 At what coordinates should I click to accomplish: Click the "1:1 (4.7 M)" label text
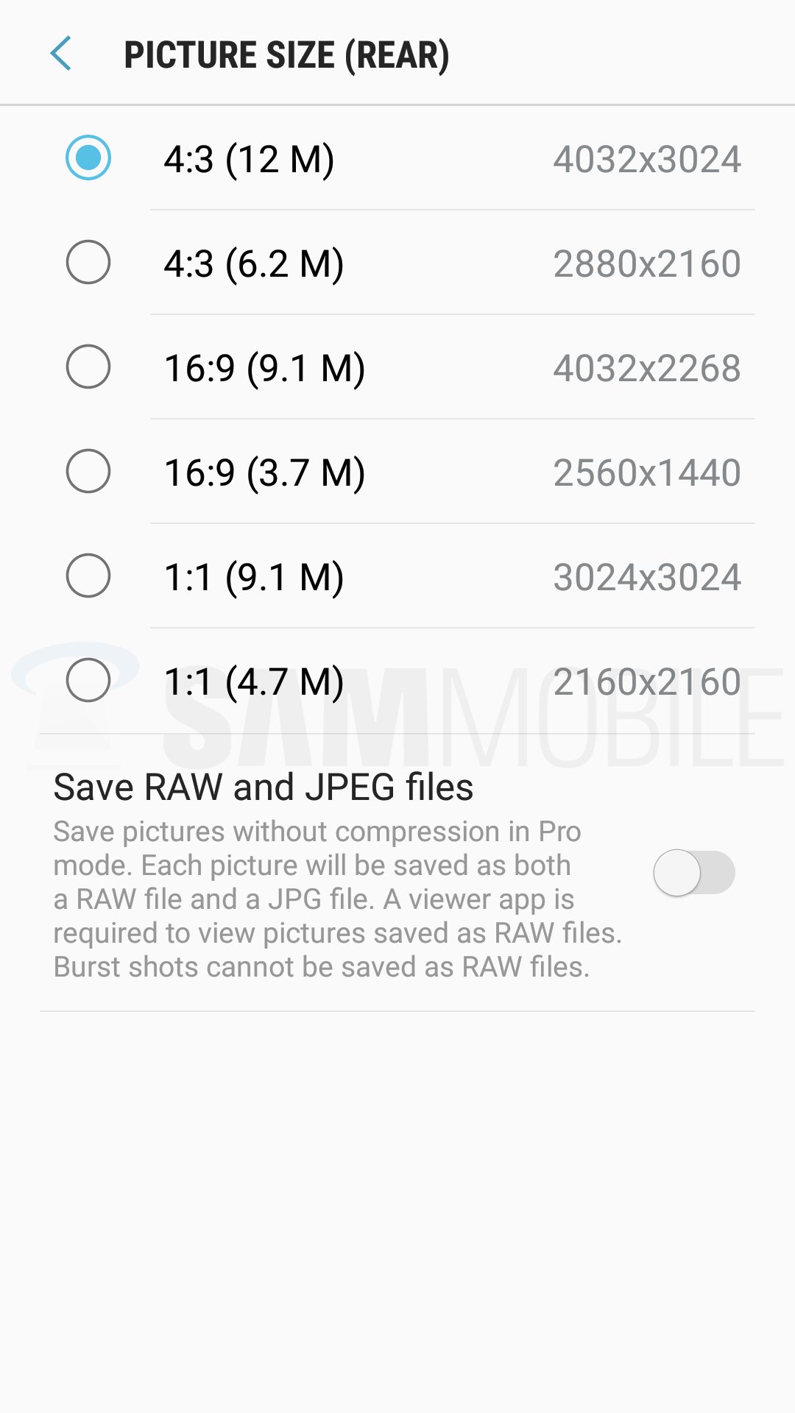click(x=253, y=682)
